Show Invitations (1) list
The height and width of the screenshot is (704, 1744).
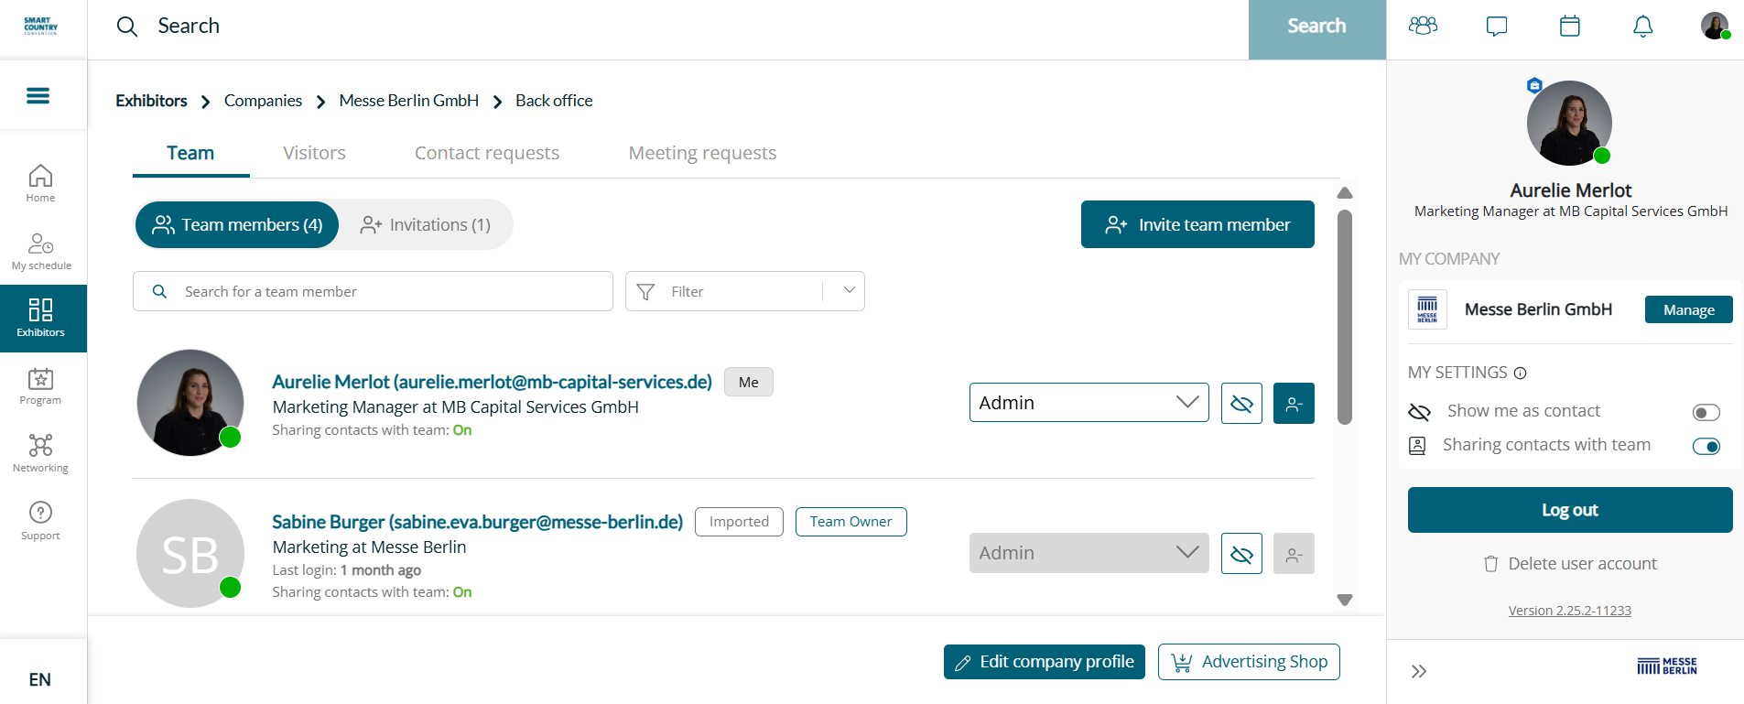[426, 224]
